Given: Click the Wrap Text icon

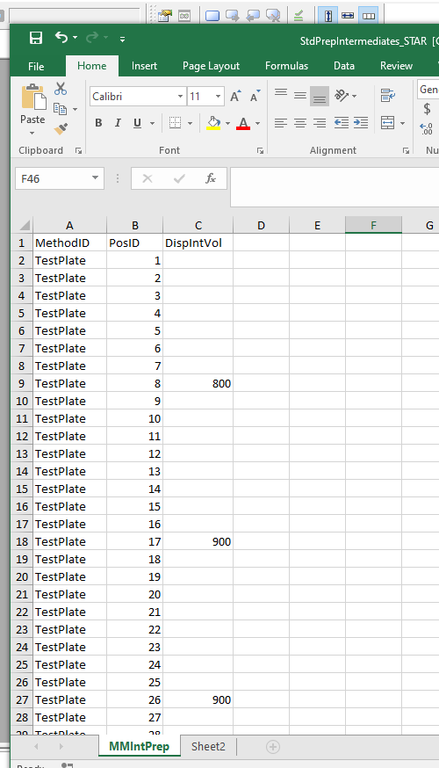Looking at the screenshot, I should pyautogui.click(x=387, y=96).
